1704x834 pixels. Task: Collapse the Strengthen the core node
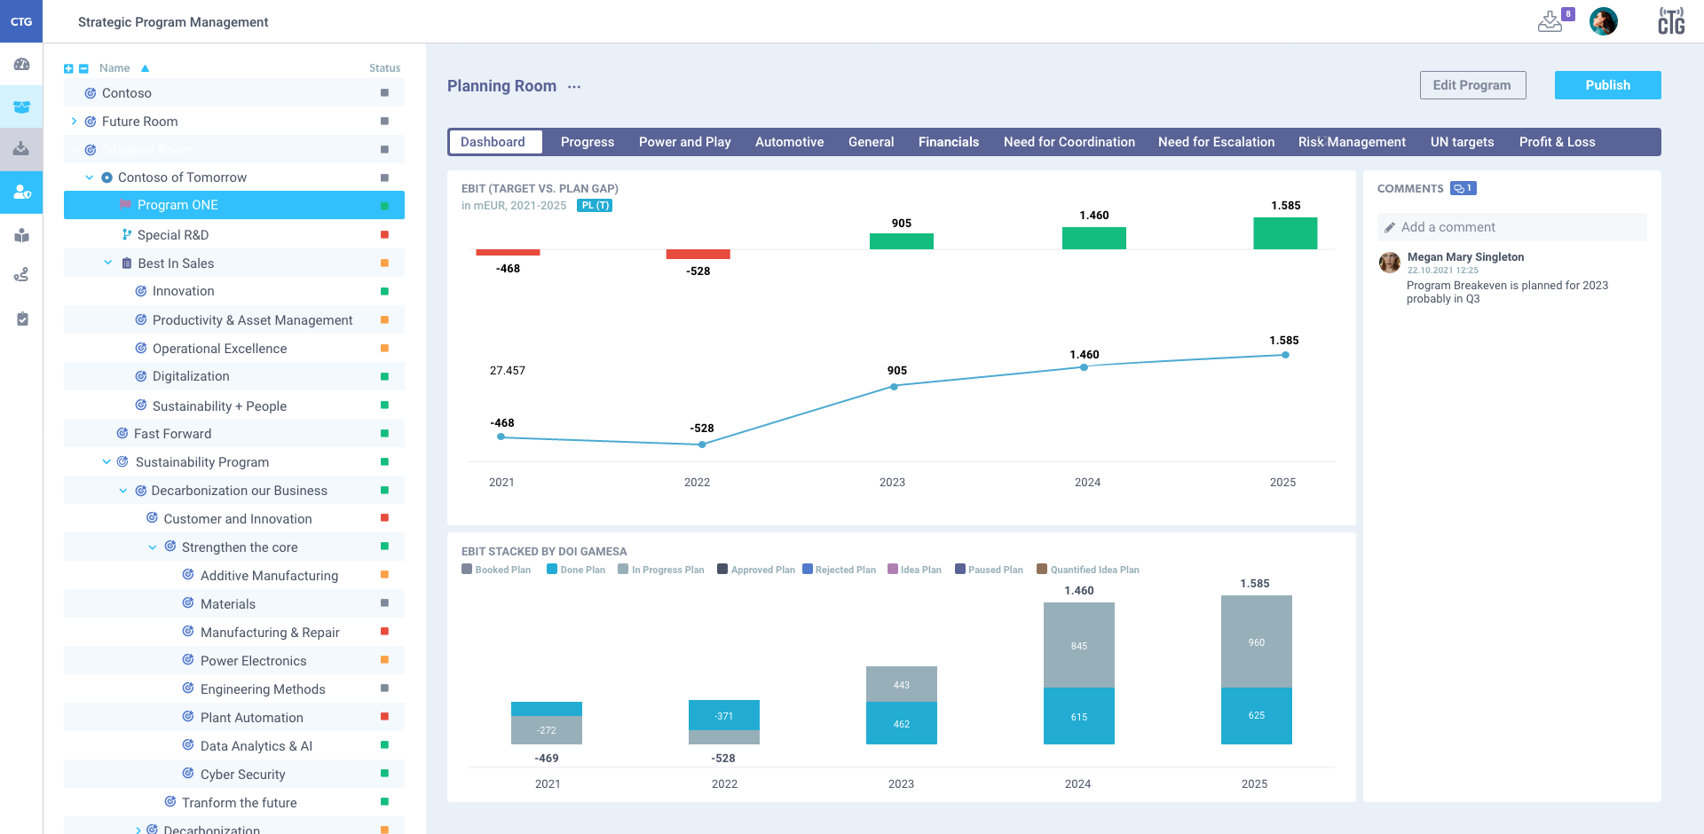(x=152, y=547)
